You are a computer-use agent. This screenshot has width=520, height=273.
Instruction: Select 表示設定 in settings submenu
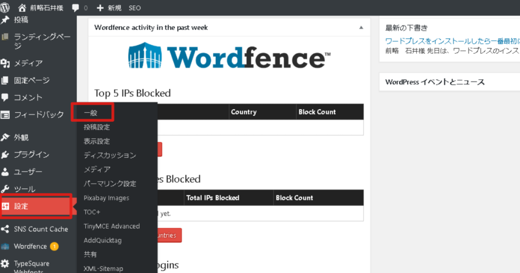97,142
